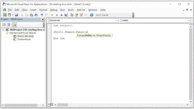Click the Full Module View button
This screenshot has width=194, height=109.
(x=52, y=105)
